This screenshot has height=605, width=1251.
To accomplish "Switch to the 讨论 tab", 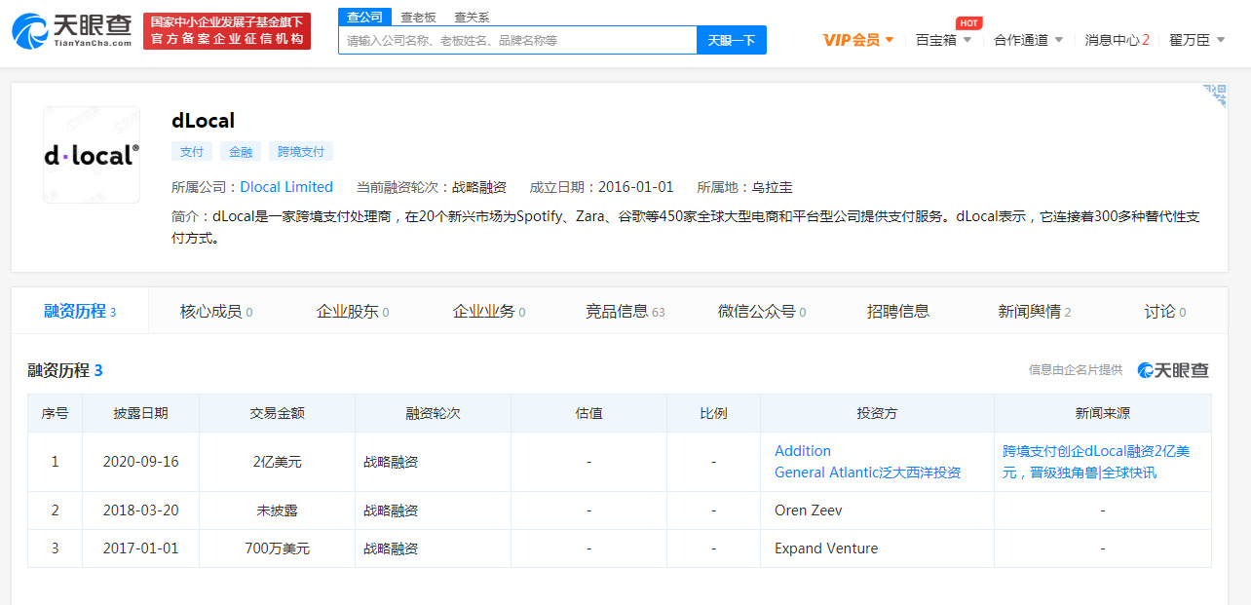I will point(1165,311).
